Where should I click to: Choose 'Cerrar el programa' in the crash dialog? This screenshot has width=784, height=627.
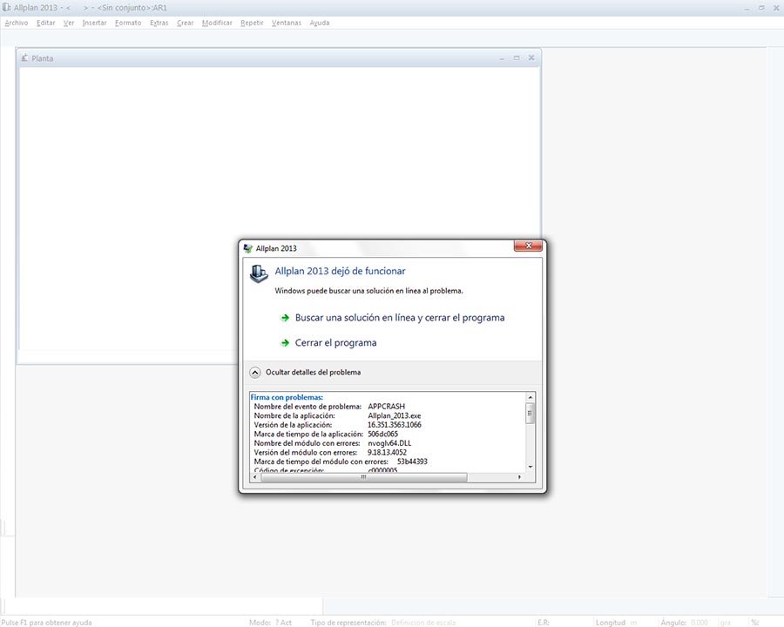pyautogui.click(x=335, y=342)
